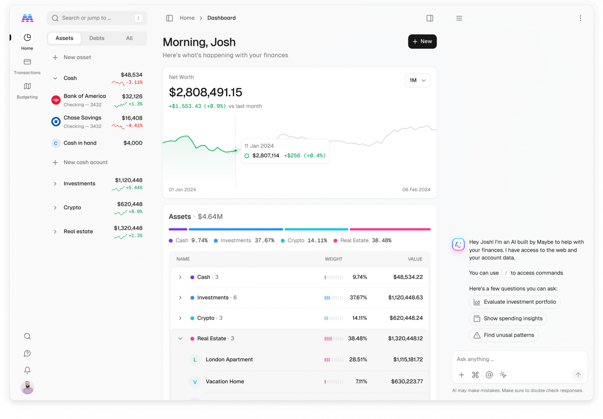Switch to the Debts tab
603x419 pixels.
click(97, 38)
